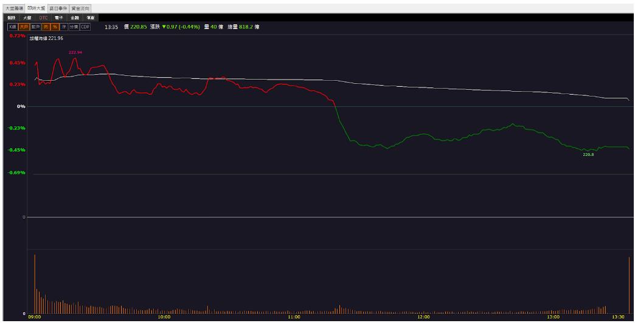Open the 大盤籌碼 tab
This screenshot has width=635, height=323.
(x=14, y=8)
